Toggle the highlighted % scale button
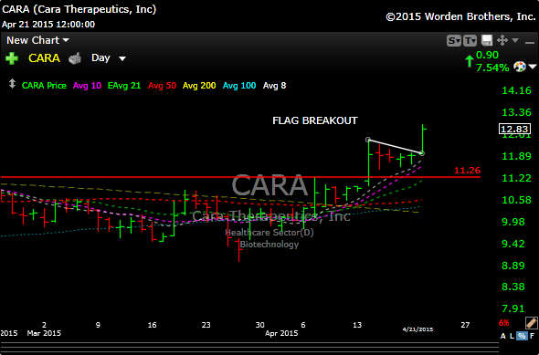Image resolution: width=539 pixels, height=355 pixels. pyautogui.click(x=522, y=336)
